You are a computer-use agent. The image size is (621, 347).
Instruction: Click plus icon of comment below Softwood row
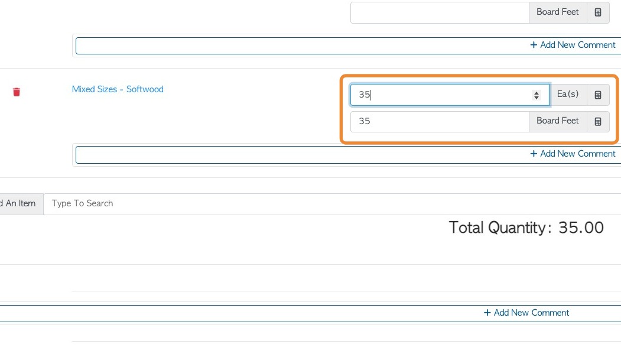click(534, 154)
